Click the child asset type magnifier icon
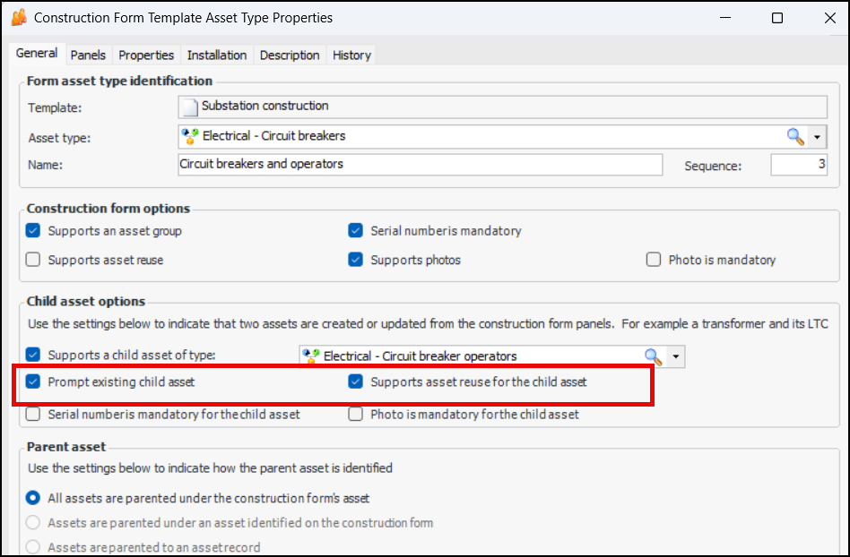This screenshot has width=850, height=557. pyautogui.click(x=653, y=356)
